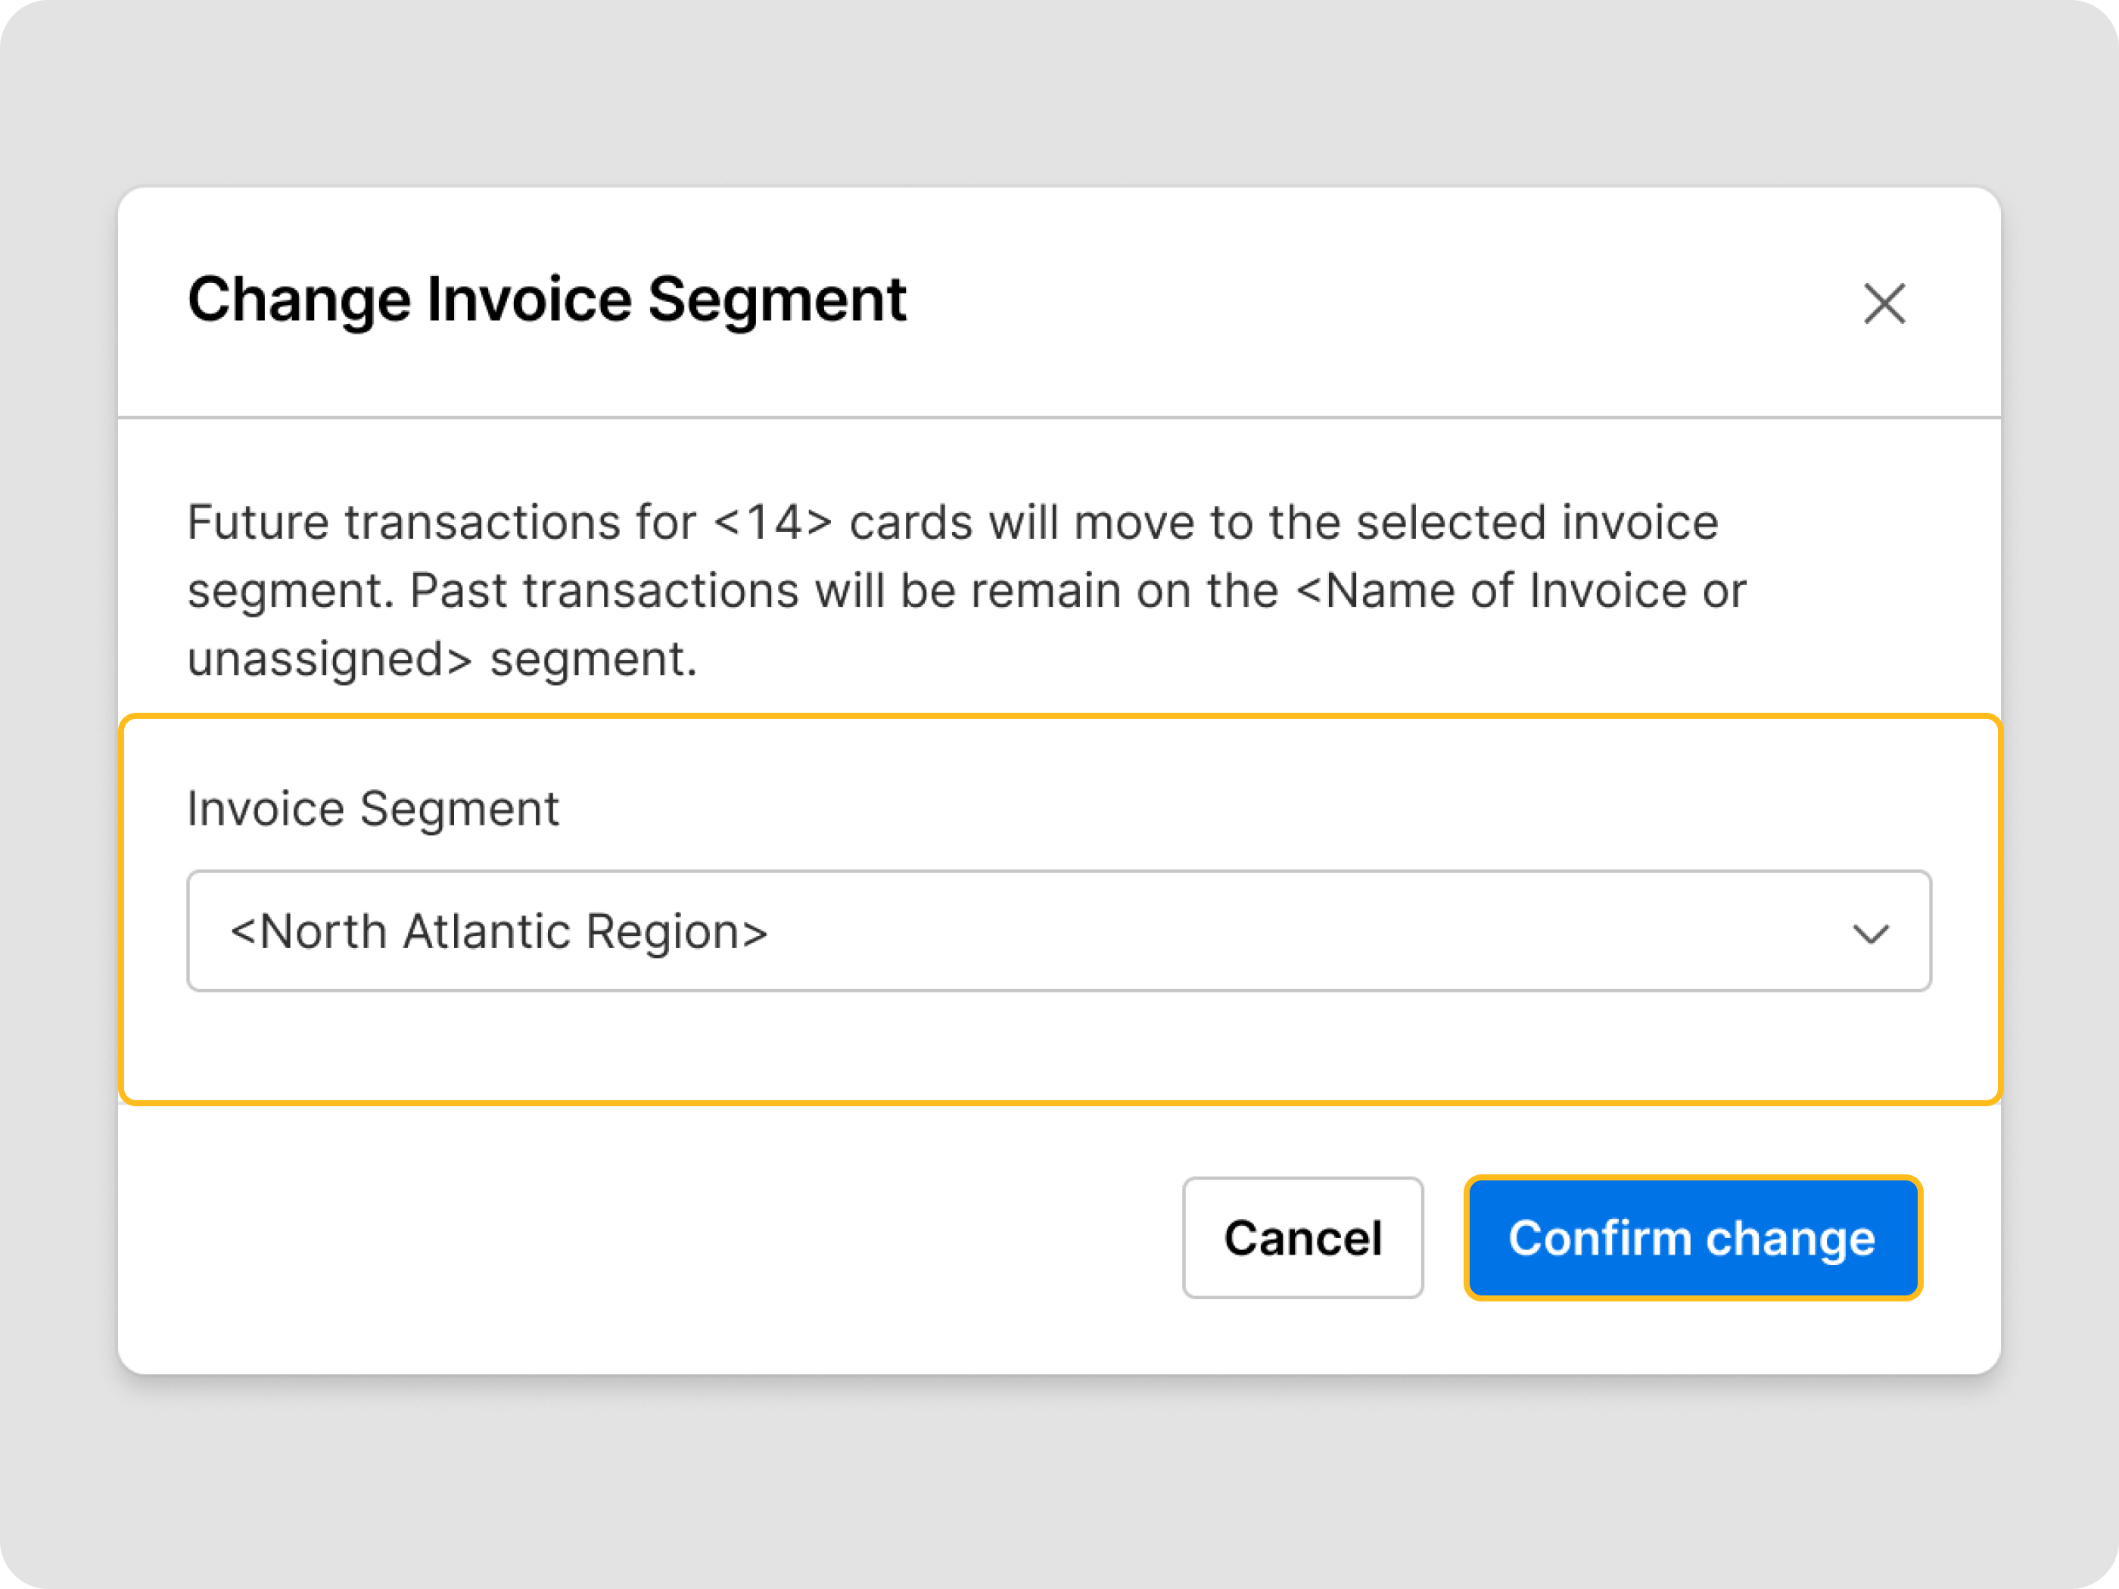The width and height of the screenshot is (2119, 1589).
Task: Open the North Atlantic Region combo box
Action: 1057,931
